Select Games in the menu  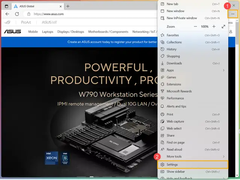click(x=193, y=77)
